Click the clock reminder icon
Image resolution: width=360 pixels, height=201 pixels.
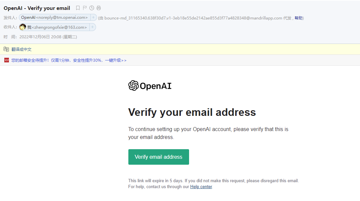92,8
